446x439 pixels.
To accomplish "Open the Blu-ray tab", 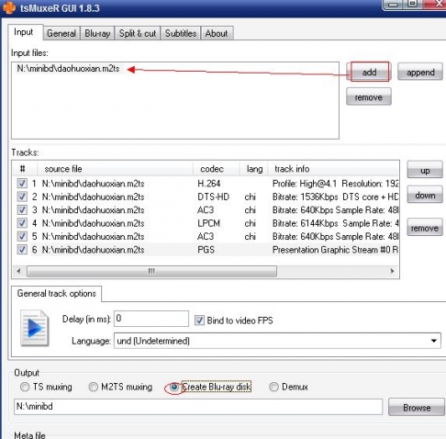I will [x=97, y=33].
